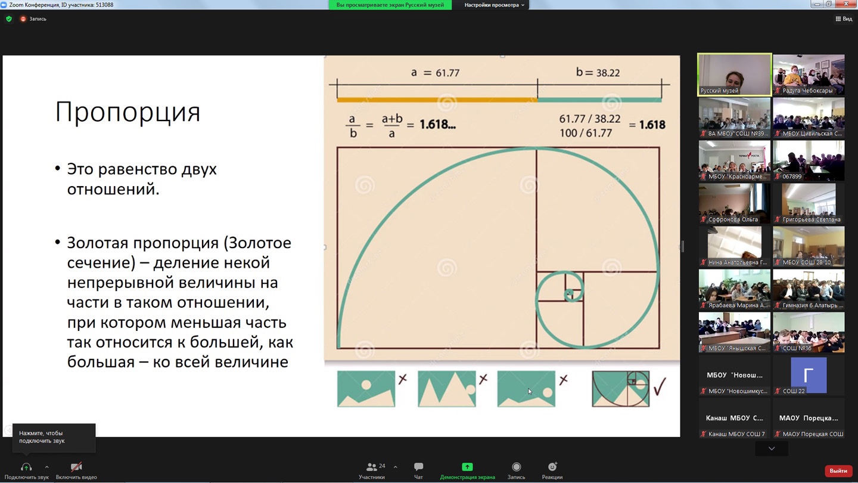The width and height of the screenshot is (858, 483).
Task: Click the green Share Screen icon
Action: [467, 467]
